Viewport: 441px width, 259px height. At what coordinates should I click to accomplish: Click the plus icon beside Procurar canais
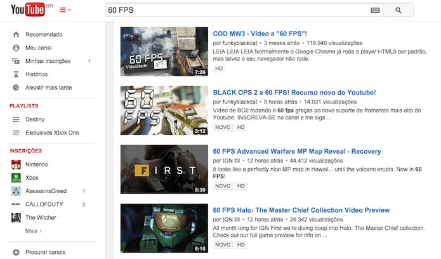coord(16,252)
